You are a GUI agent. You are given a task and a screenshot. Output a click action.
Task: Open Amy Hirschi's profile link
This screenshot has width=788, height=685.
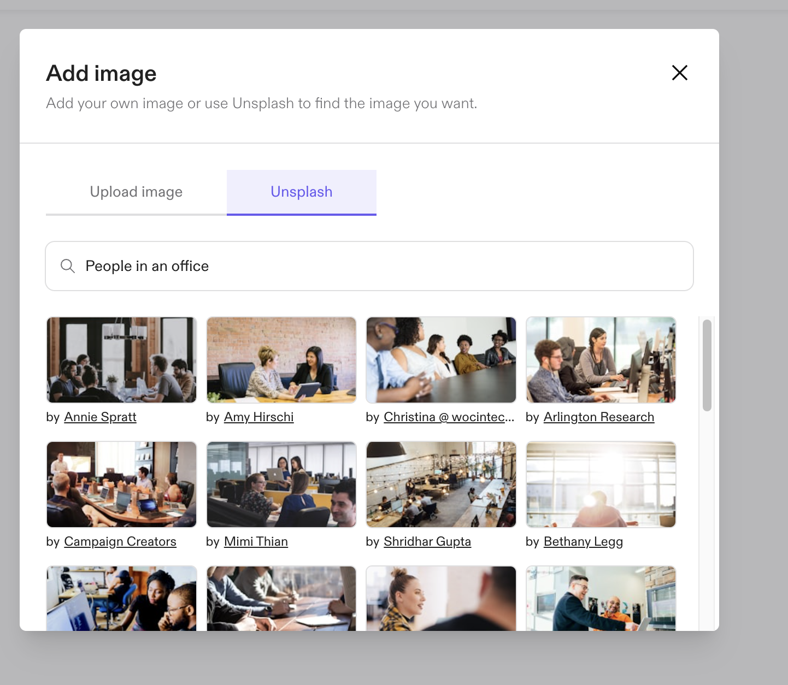click(259, 417)
